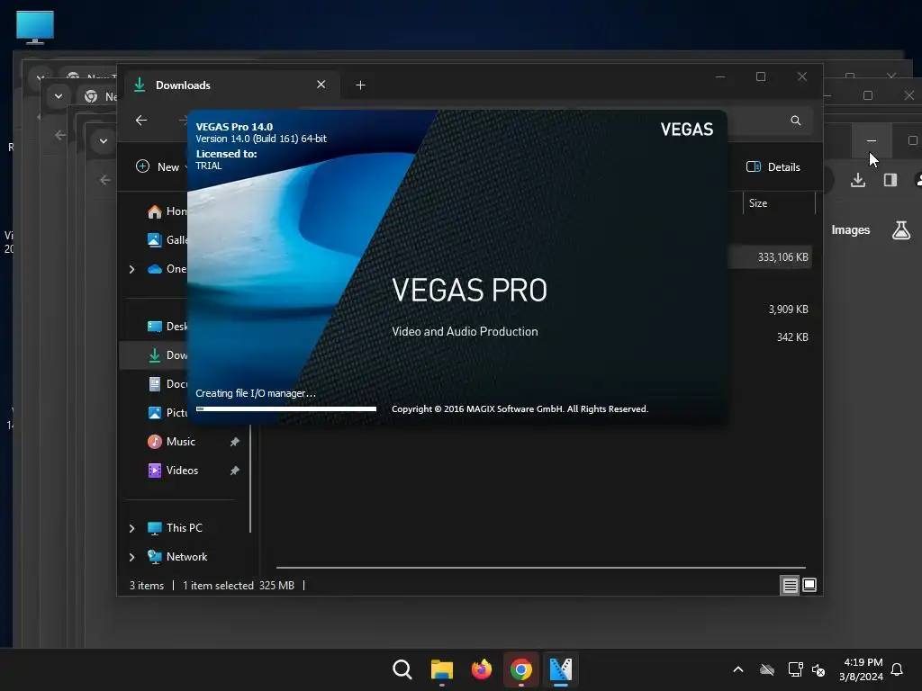The height and width of the screenshot is (691, 922).
Task: Toggle the Details pane
Action: (x=773, y=166)
